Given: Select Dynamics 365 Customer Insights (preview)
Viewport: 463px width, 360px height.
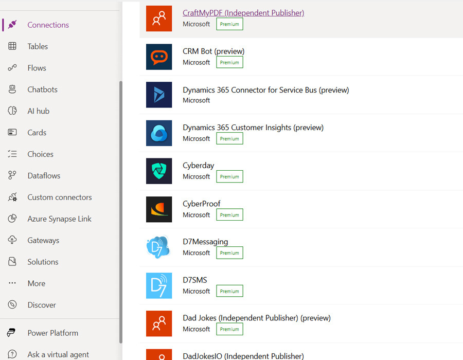Looking at the screenshot, I should click(x=253, y=127).
